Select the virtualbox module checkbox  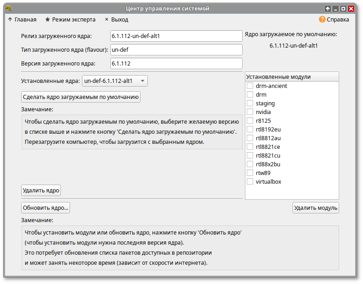click(x=250, y=182)
